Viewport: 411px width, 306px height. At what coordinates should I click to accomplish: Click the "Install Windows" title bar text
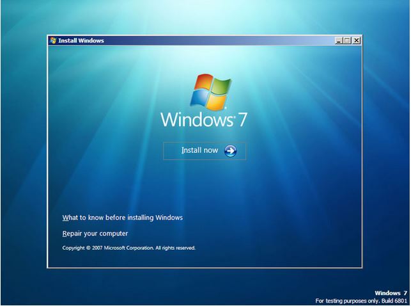click(81, 40)
